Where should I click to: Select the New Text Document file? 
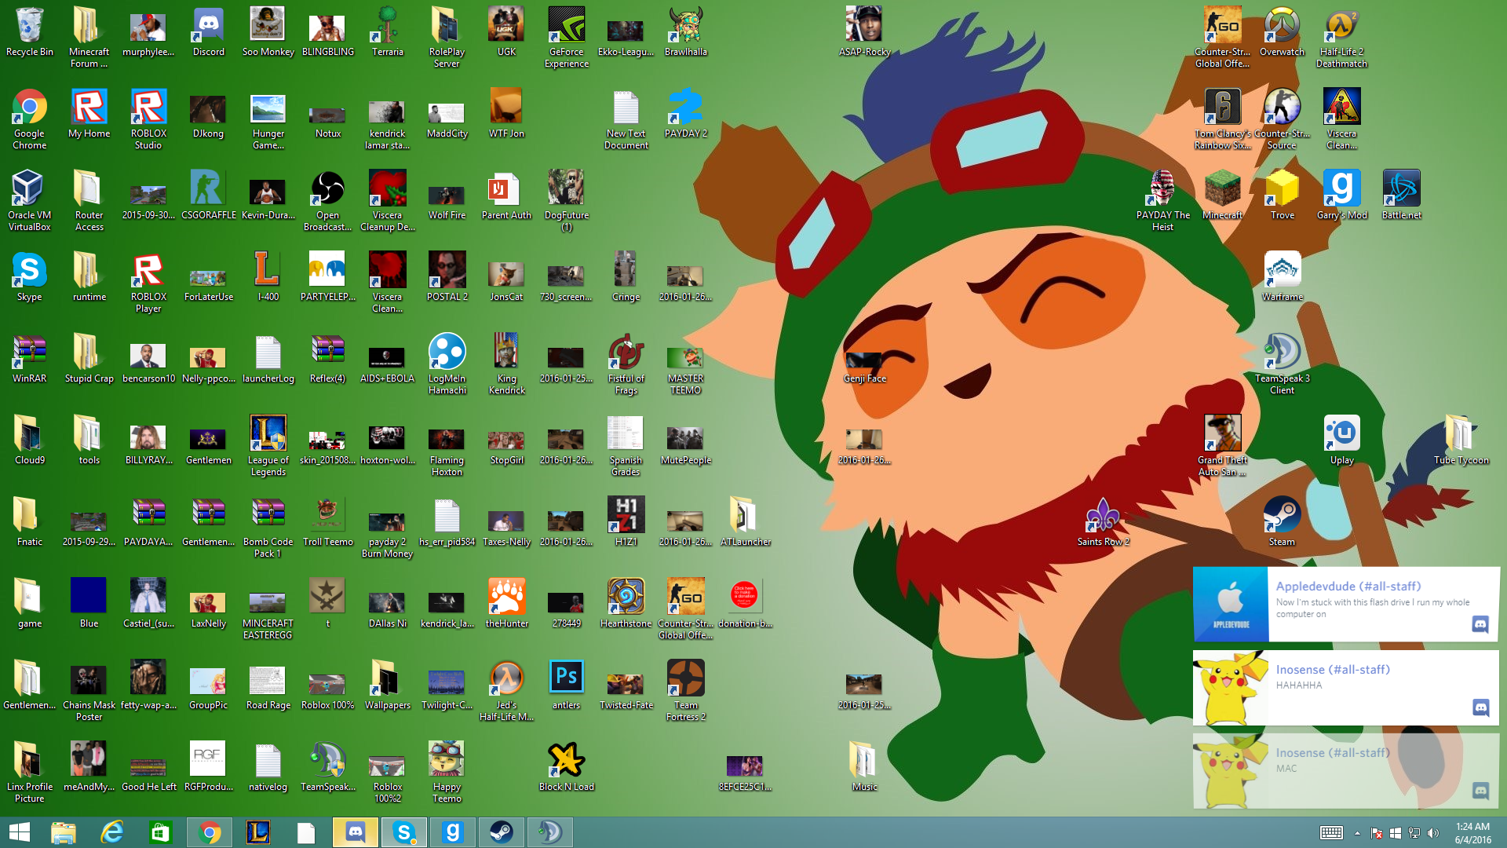pos(626,119)
